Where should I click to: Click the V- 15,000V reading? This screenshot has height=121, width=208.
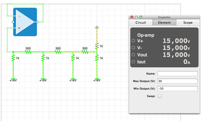point(176,48)
